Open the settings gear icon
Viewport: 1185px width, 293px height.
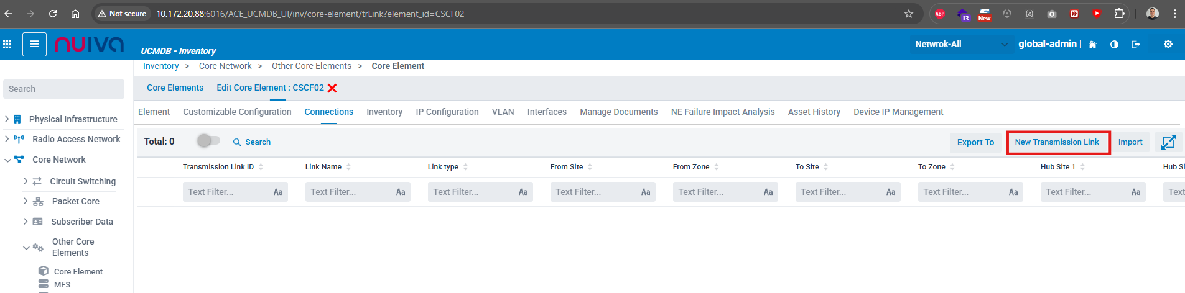point(1168,44)
